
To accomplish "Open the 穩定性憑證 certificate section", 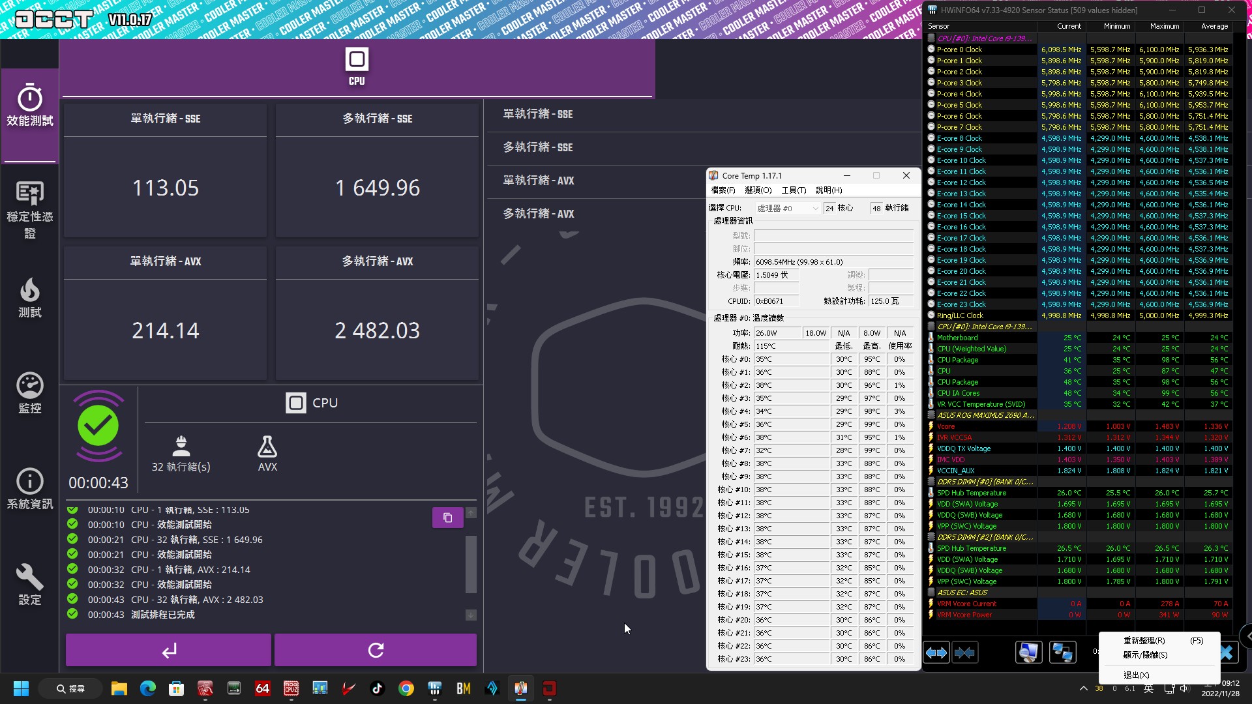I will pos(29,210).
